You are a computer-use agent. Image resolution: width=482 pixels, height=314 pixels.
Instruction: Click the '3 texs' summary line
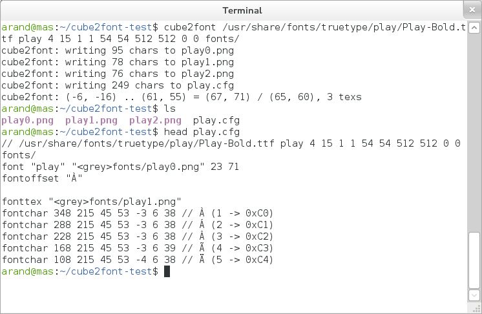pyautogui.click(x=182, y=97)
